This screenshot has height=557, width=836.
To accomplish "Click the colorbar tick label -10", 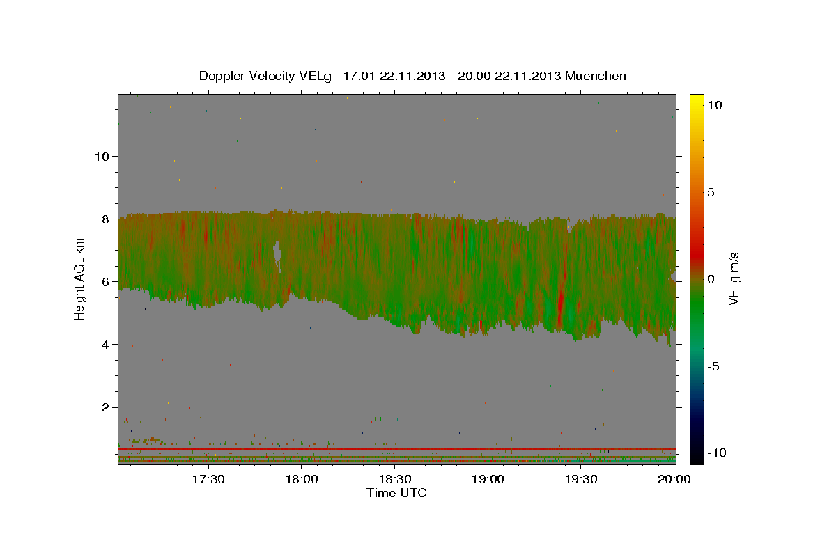I will tap(717, 453).
